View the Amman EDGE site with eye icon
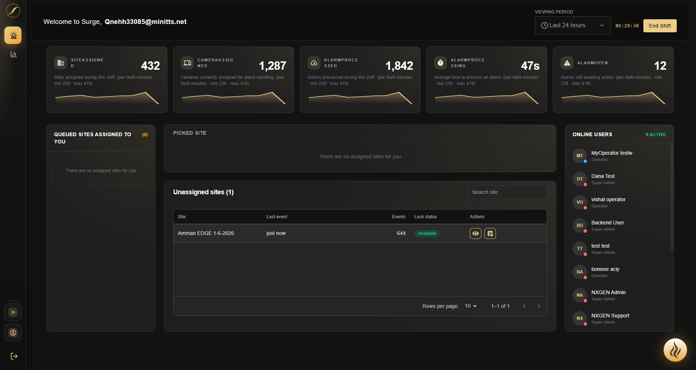Image resolution: width=696 pixels, height=370 pixels. (476, 233)
